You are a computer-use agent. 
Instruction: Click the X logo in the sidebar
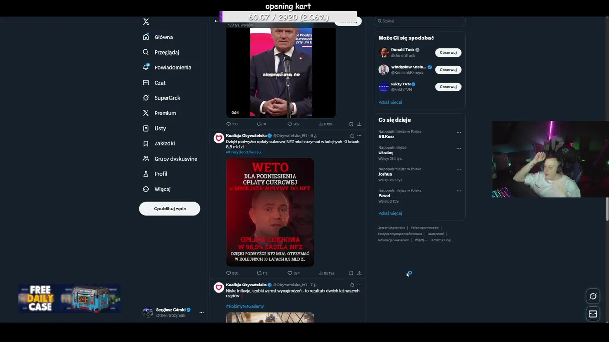click(146, 22)
